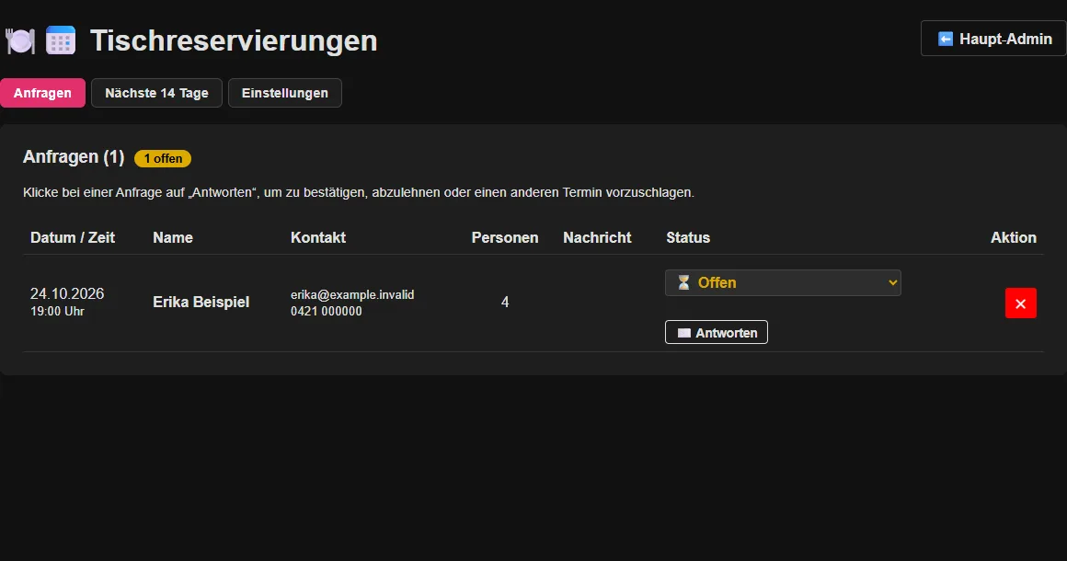Image resolution: width=1067 pixels, height=561 pixels.
Task: Click the back arrow icon on Haupt-Admin
Action: pos(946,39)
